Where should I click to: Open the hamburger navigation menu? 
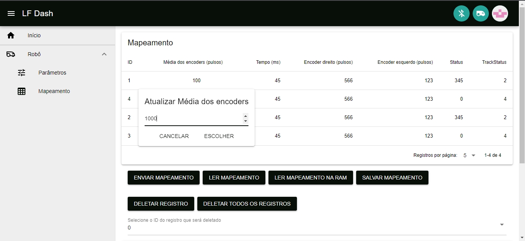click(11, 13)
